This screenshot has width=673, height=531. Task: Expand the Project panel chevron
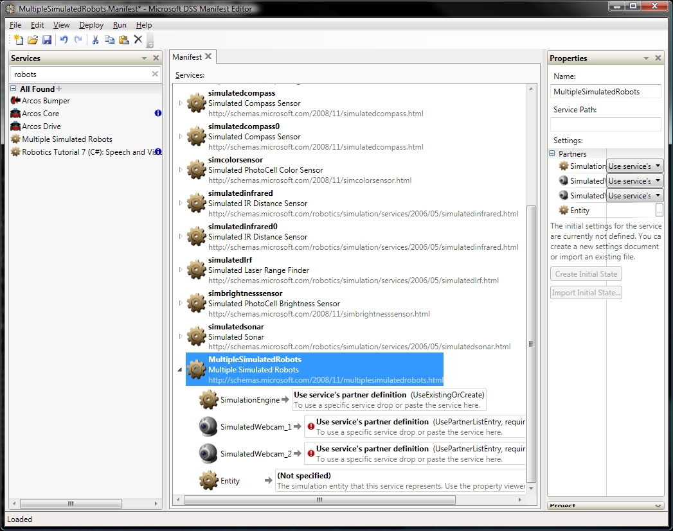coord(658,506)
